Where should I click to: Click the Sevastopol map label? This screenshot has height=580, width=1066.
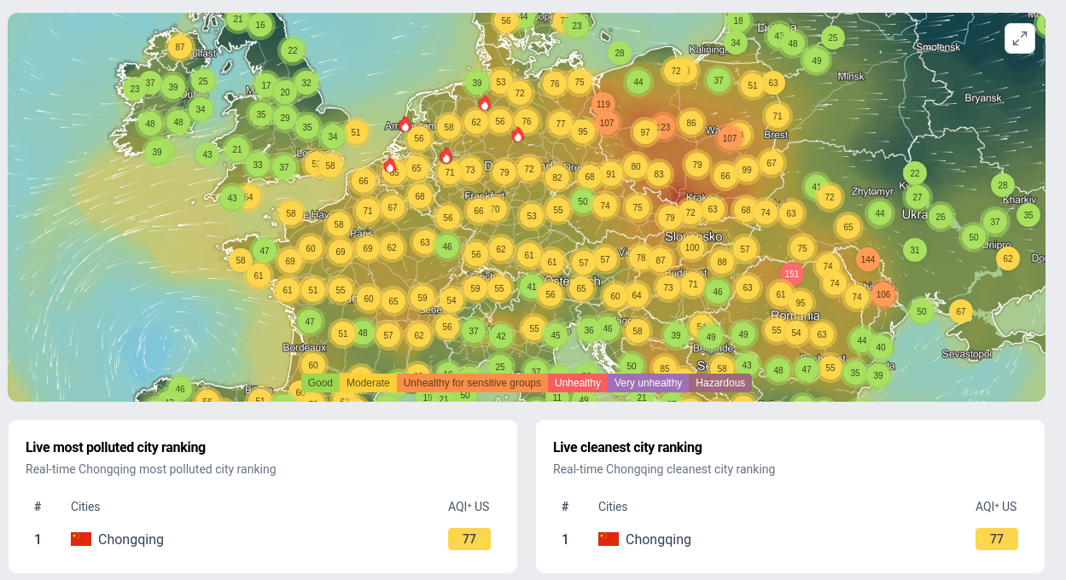pos(967,354)
